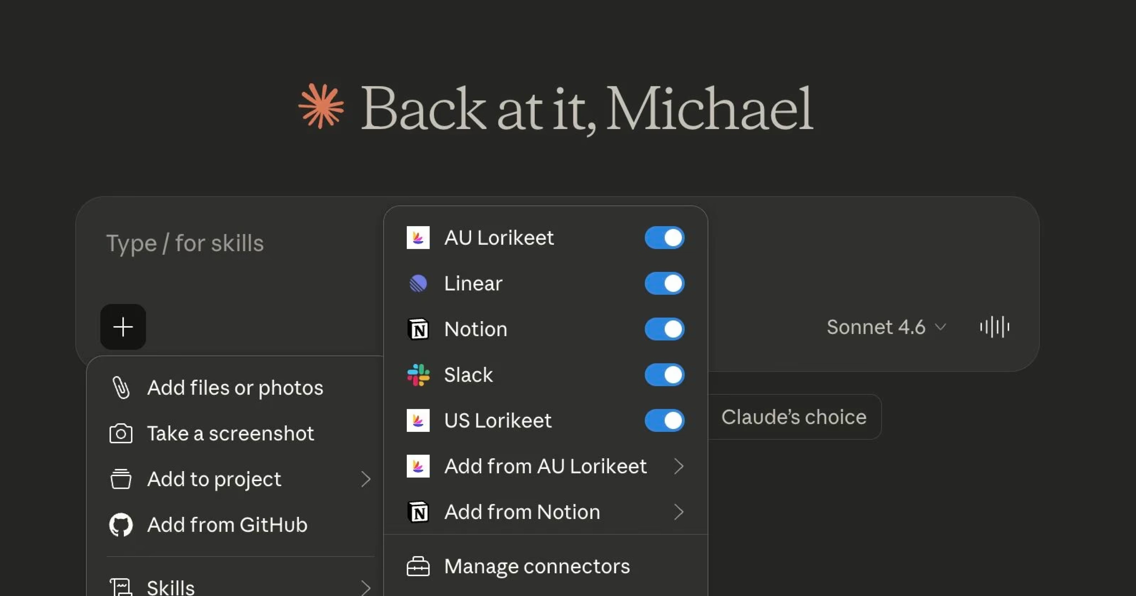Viewport: 1136px width, 596px height.
Task: Open the Skills menu entry
Action: 171,587
